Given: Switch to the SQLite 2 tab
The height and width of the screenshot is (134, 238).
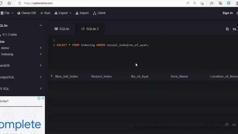Looking at the screenshot, I should coord(90,29).
